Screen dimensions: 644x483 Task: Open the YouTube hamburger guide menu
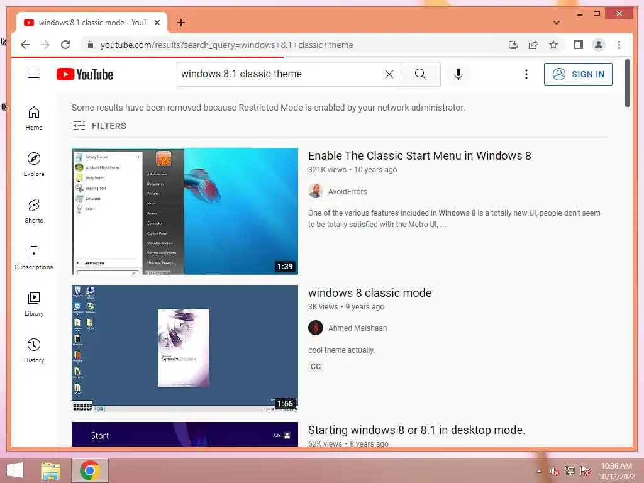click(34, 74)
